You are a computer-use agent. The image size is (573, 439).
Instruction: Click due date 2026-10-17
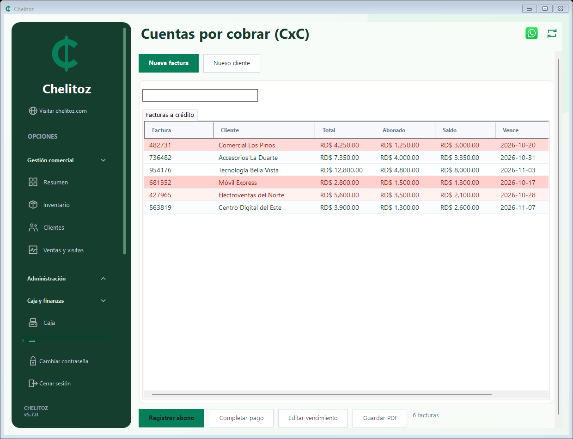coord(518,183)
